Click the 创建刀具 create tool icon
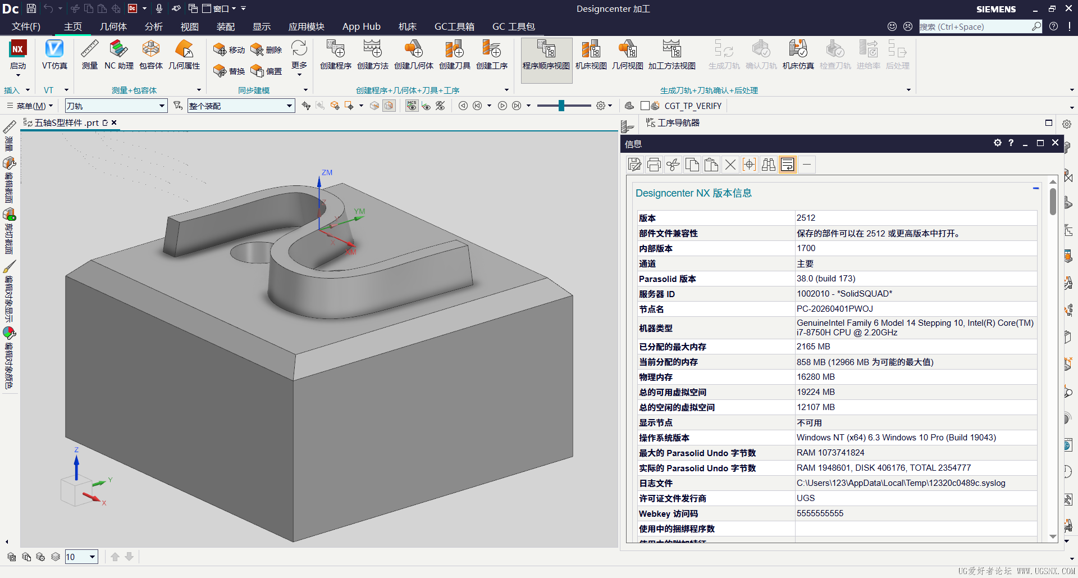The width and height of the screenshot is (1078, 578). pos(455,55)
